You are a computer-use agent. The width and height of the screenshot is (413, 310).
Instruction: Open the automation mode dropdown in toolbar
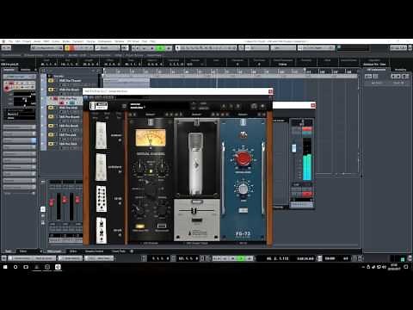108,48
